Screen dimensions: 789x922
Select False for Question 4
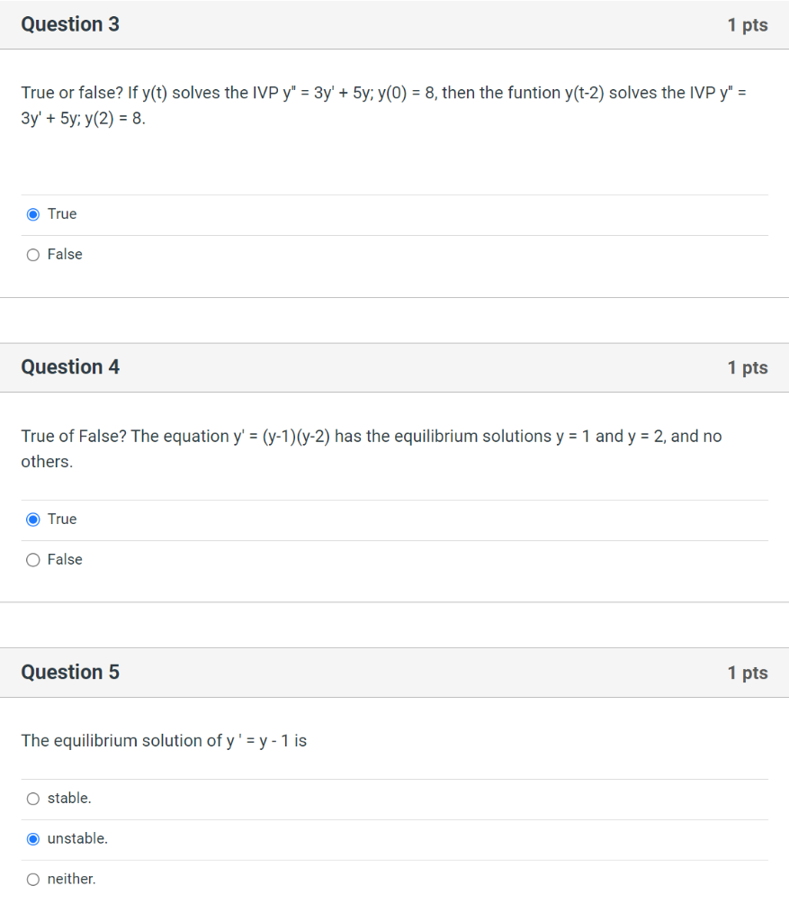[x=32, y=559]
